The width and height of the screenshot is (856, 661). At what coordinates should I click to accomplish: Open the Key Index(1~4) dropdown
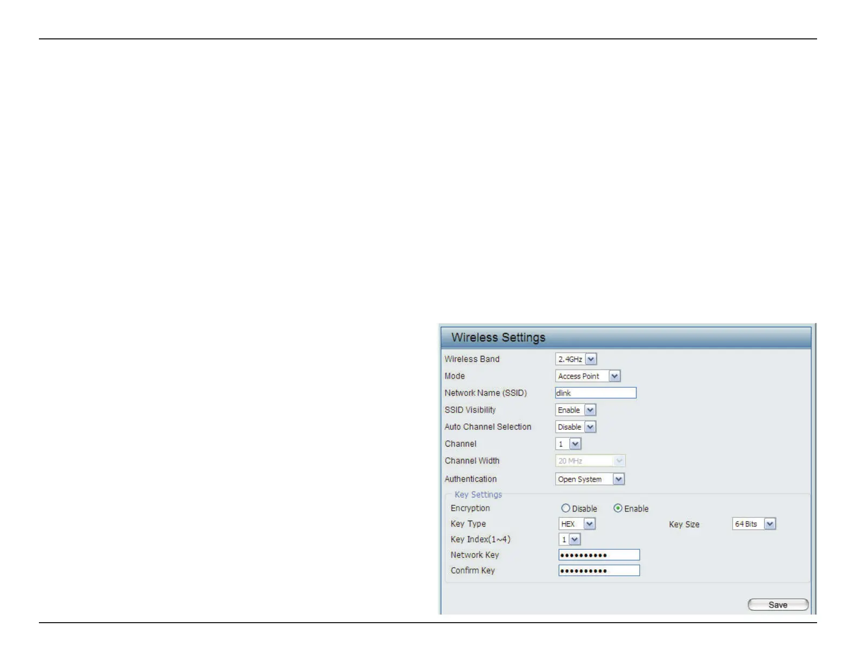570,539
